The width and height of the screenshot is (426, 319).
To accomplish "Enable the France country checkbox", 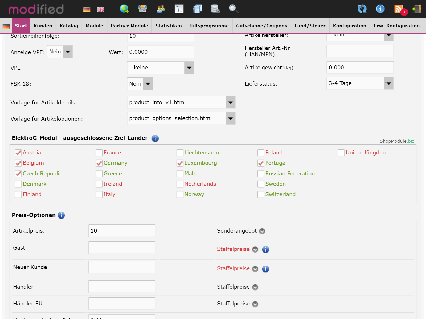I will tap(99, 153).
